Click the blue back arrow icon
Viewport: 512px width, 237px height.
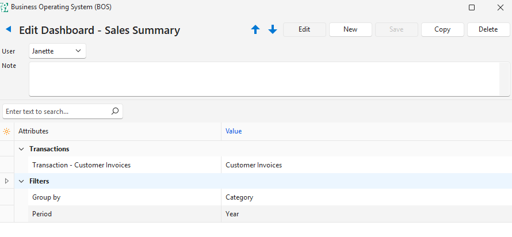[x=9, y=29]
